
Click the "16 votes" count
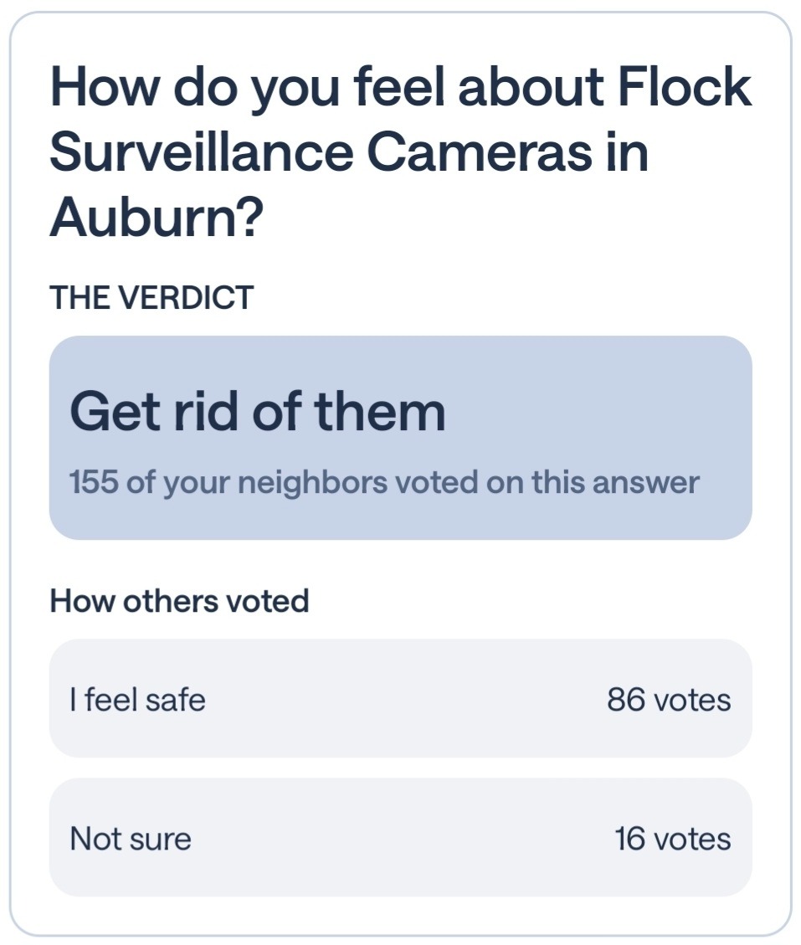(673, 839)
